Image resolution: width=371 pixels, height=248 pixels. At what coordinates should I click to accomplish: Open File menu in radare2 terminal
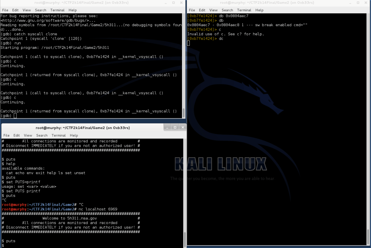191,10
